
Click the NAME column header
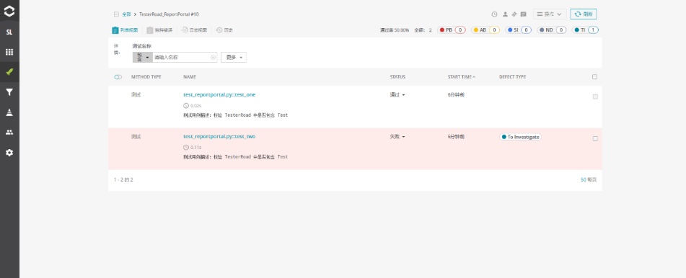click(x=190, y=77)
